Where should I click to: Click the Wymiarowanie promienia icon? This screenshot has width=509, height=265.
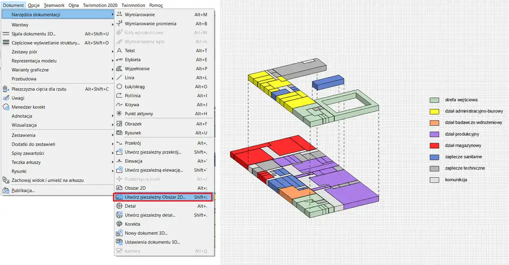point(119,24)
